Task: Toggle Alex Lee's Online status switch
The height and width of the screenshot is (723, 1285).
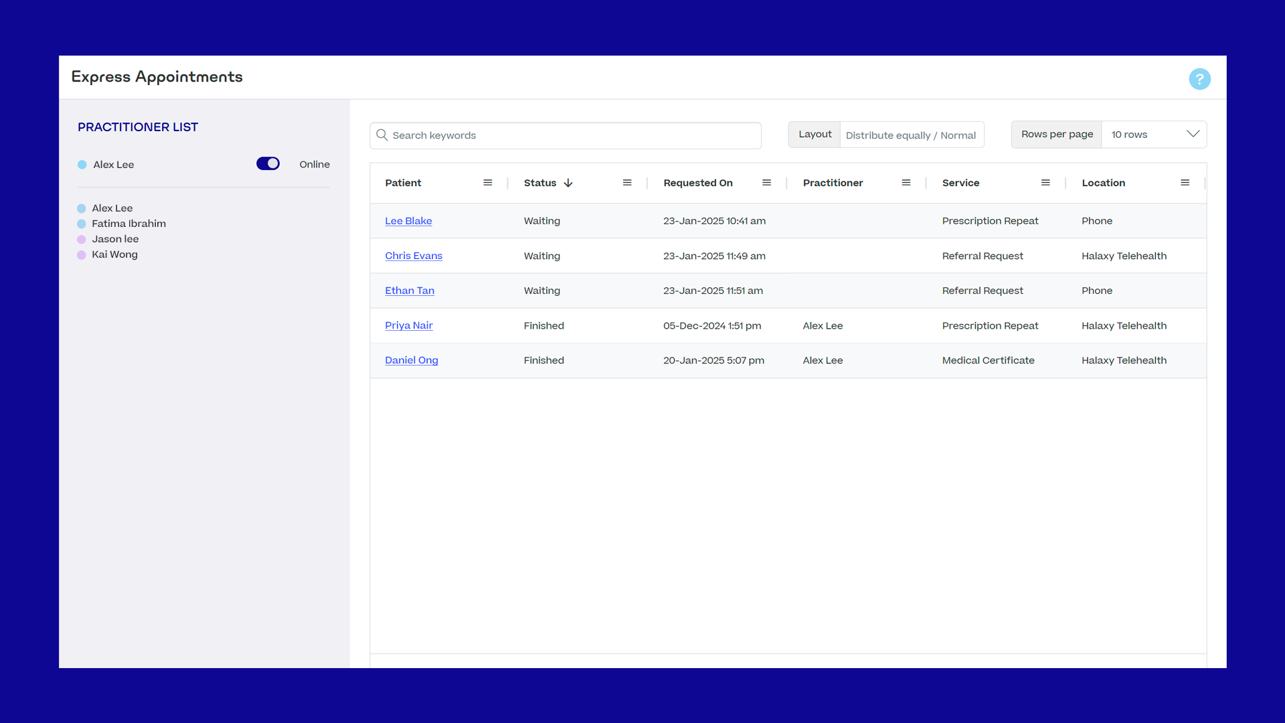Action: (x=268, y=164)
